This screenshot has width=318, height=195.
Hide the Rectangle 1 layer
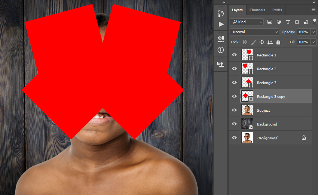(x=234, y=55)
